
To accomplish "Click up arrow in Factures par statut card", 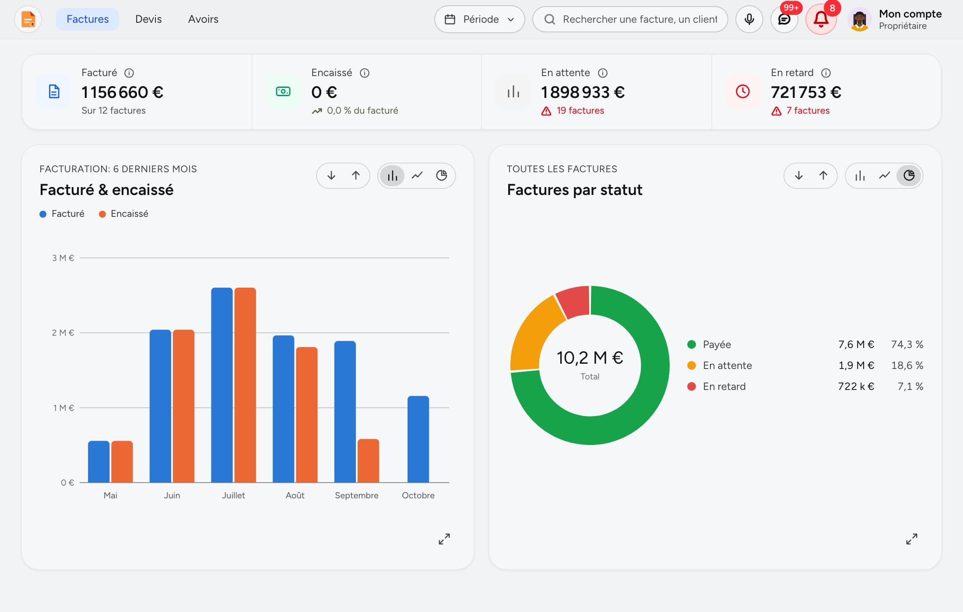I will (823, 176).
